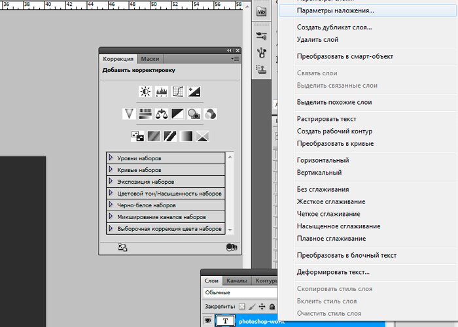Add an Exposure adjustment
The height and width of the screenshot is (327, 458).
point(194,92)
